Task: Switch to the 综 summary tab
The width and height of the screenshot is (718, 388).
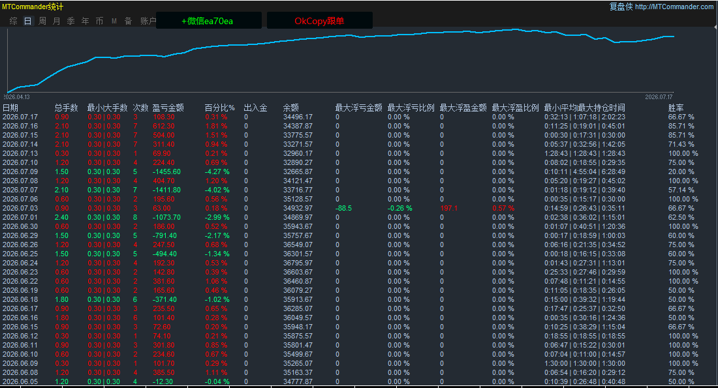Action: point(13,21)
